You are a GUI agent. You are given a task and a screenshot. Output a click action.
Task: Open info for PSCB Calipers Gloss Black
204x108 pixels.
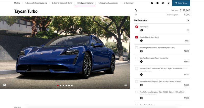[142, 75]
